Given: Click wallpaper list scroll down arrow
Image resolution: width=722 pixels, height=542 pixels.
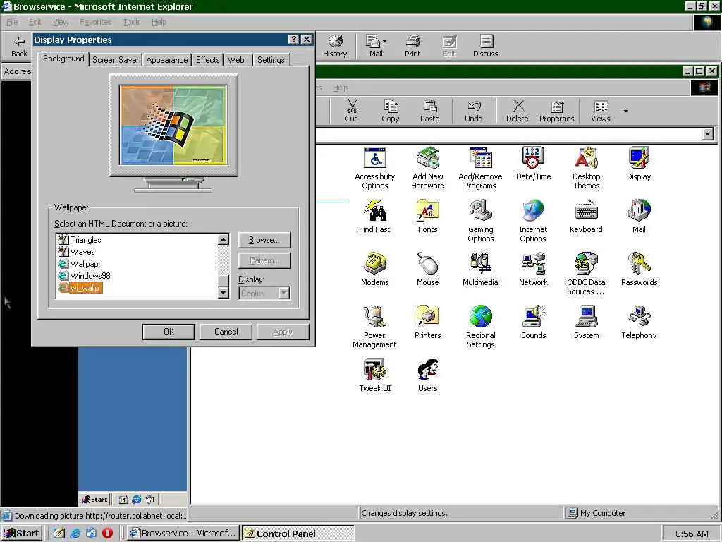Looking at the screenshot, I should point(224,293).
